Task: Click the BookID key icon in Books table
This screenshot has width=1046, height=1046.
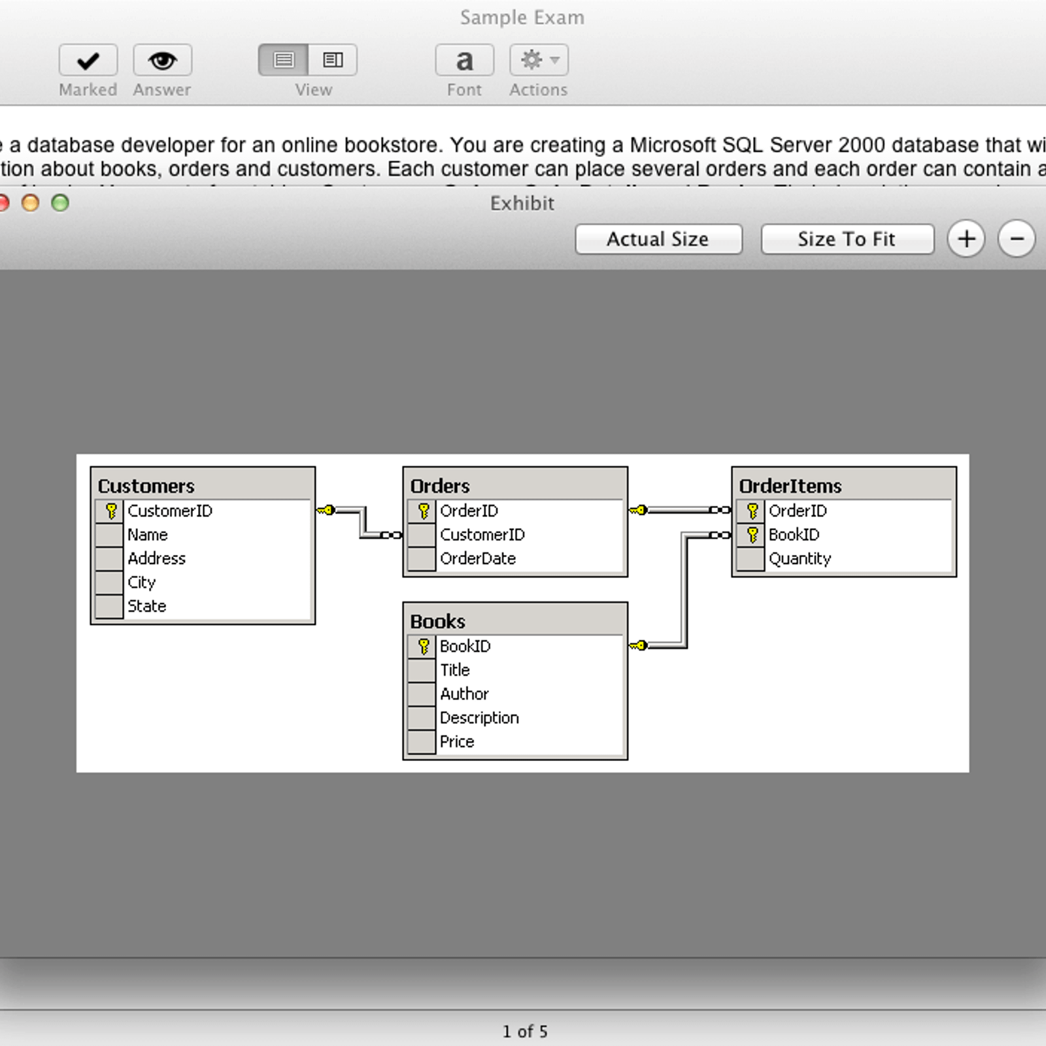Action: pos(423,646)
